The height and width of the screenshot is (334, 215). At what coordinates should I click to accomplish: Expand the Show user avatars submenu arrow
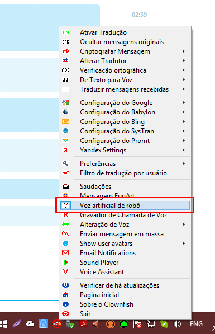(x=184, y=244)
